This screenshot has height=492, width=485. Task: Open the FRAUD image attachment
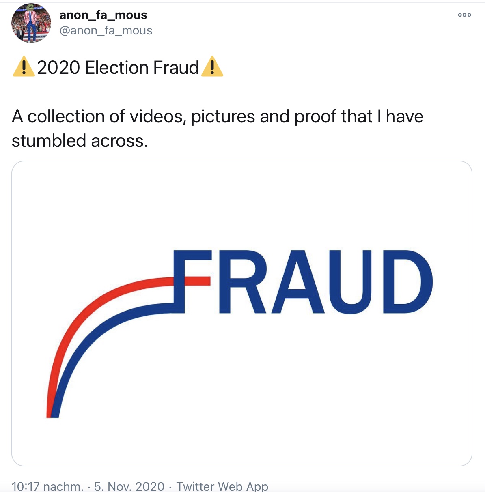click(242, 314)
